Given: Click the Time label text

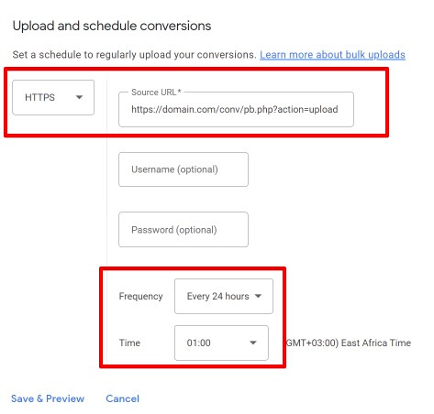Looking at the screenshot, I should (x=129, y=343).
